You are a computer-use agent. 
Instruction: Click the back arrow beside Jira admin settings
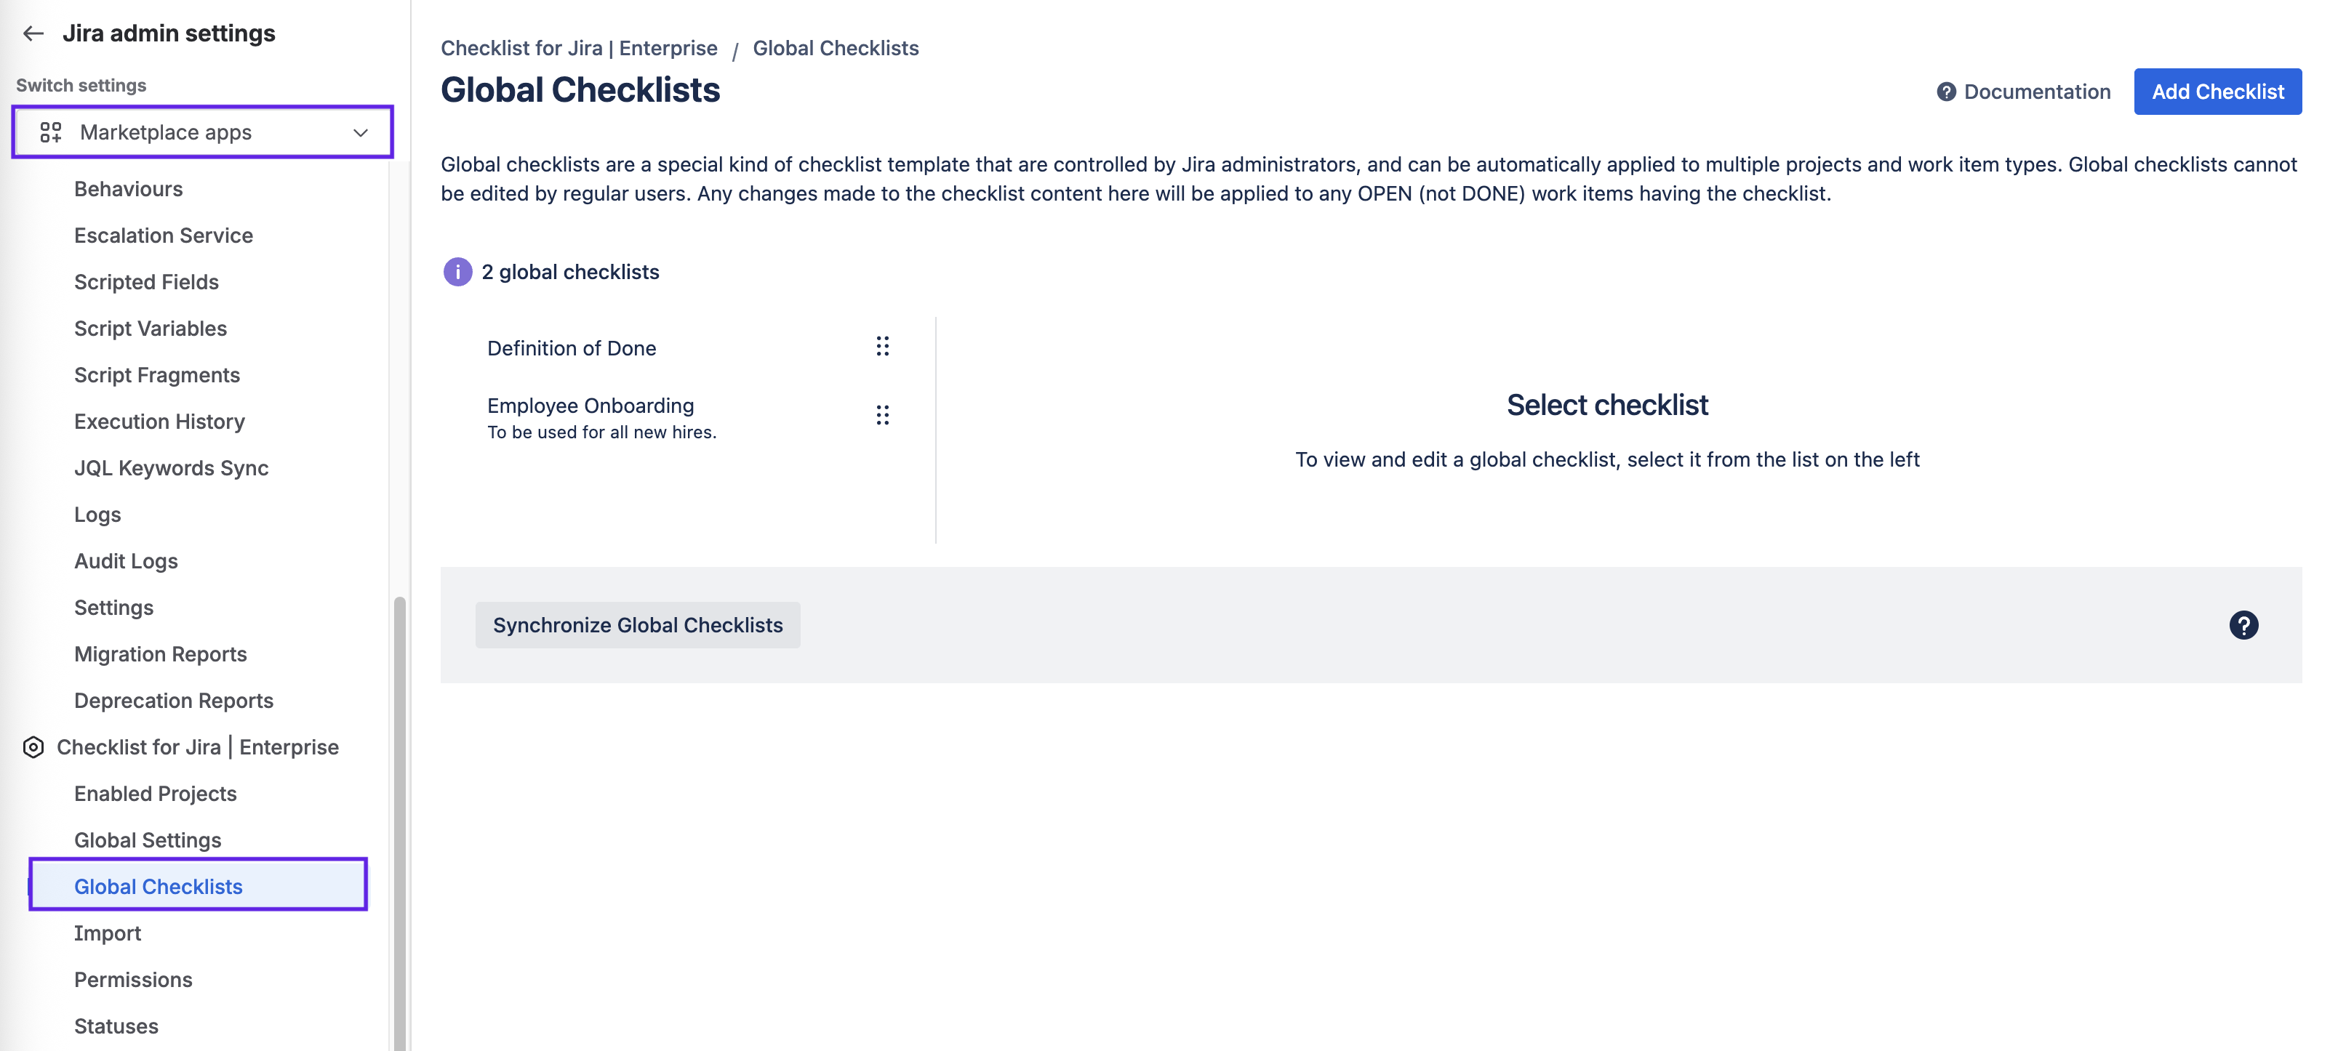(x=33, y=33)
